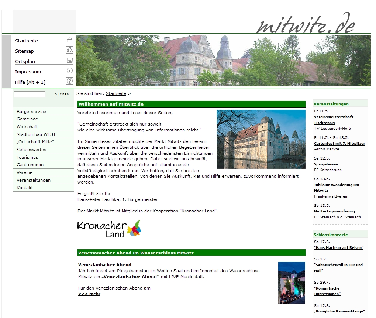Screen dimensions: 376x318
Task: Click the text "Arcos Märkte"
Action: [327, 149]
